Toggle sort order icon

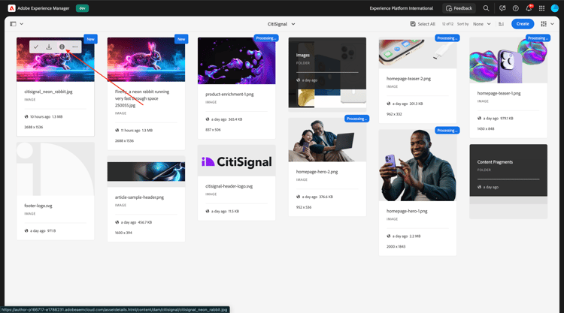[x=501, y=24]
